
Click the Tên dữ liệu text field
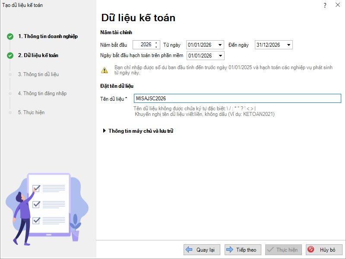point(237,99)
